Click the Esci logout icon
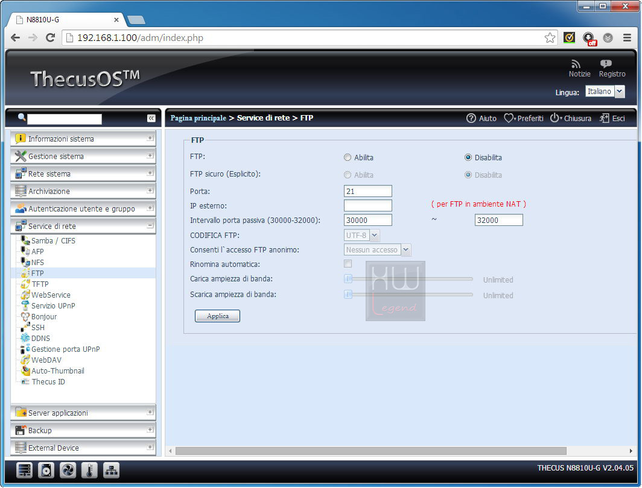This screenshot has width=642, height=488. click(x=605, y=118)
